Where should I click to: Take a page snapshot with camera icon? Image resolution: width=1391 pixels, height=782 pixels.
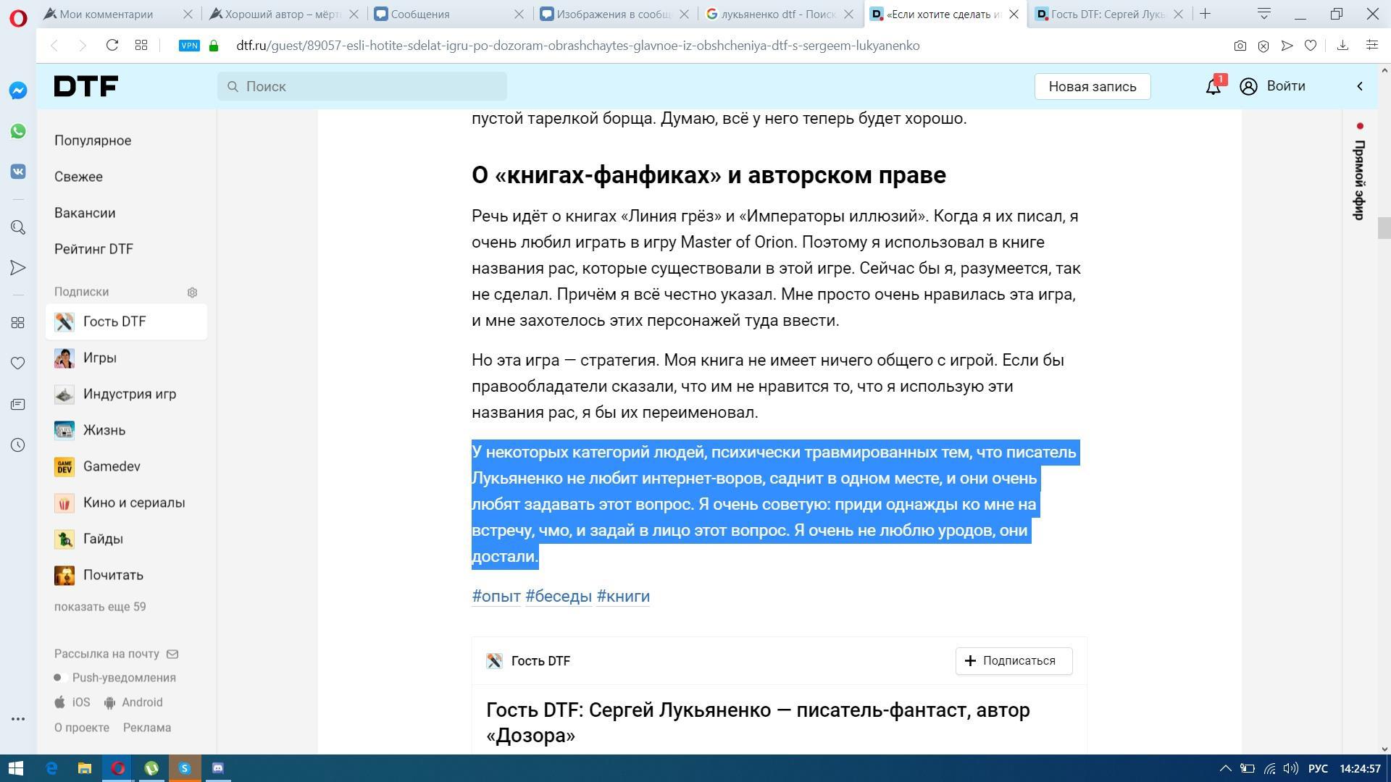(x=1240, y=46)
